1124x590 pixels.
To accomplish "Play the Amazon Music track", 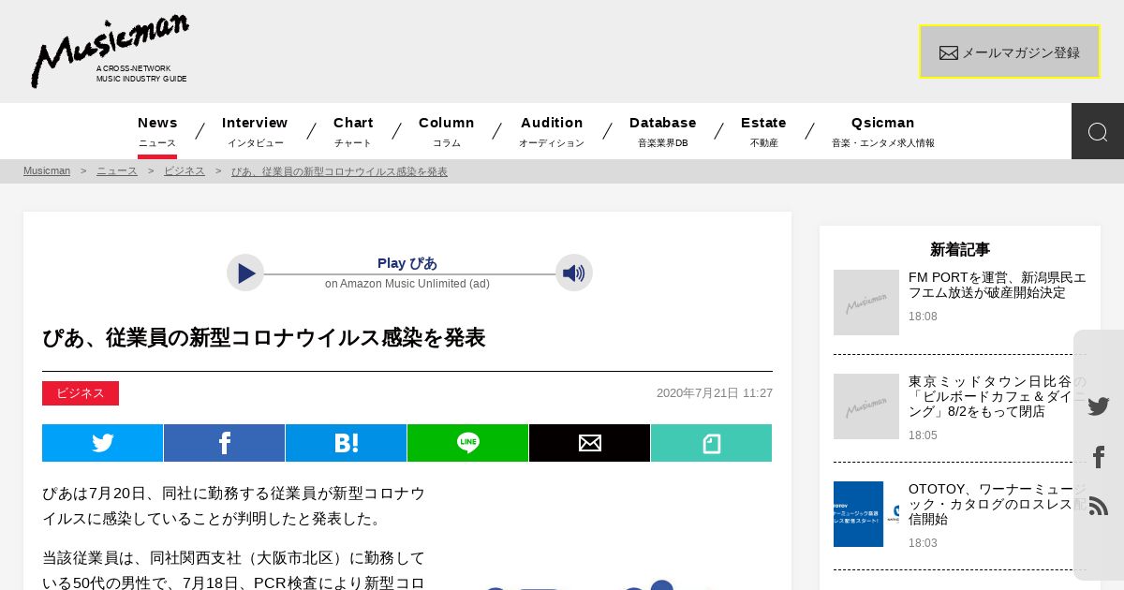I will point(245,273).
